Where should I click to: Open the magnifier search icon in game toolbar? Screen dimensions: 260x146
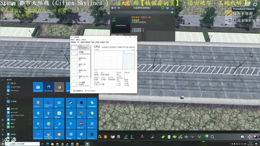pos(212,137)
